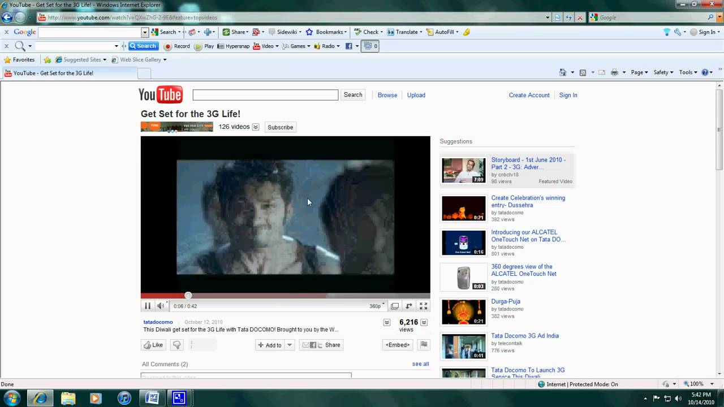Open the Safety menu
The width and height of the screenshot is (724, 407).
pyautogui.click(x=663, y=72)
